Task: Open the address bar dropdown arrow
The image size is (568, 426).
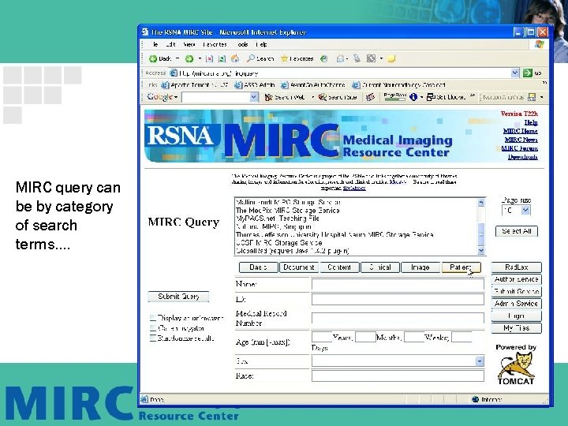Action: click(x=514, y=73)
